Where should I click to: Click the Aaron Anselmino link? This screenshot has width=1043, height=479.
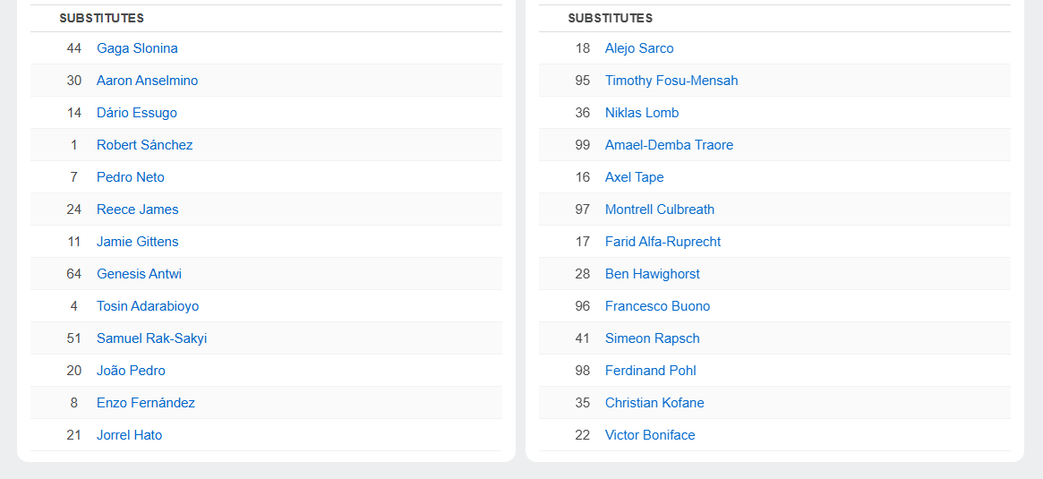coord(147,81)
